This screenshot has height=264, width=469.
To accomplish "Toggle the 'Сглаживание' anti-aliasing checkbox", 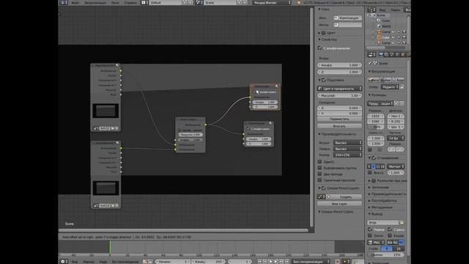I will pyautogui.click(x=374, y=158).
